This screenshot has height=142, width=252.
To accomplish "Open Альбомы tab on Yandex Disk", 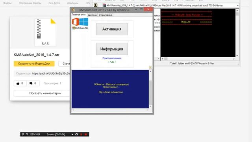I will [72, 3].
